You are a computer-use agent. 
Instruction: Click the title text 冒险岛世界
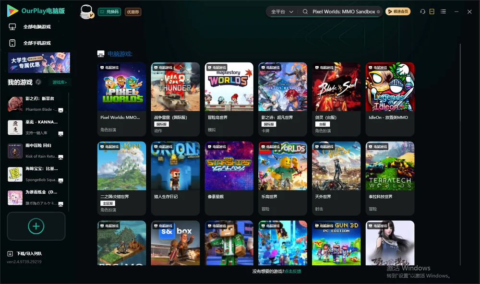pyautogui.click(x=217, y=117)
